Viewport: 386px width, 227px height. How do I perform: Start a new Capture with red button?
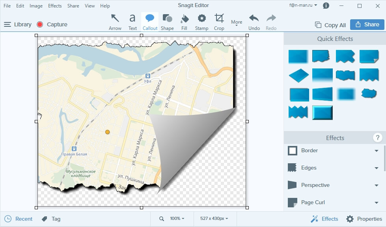[40, 24]
